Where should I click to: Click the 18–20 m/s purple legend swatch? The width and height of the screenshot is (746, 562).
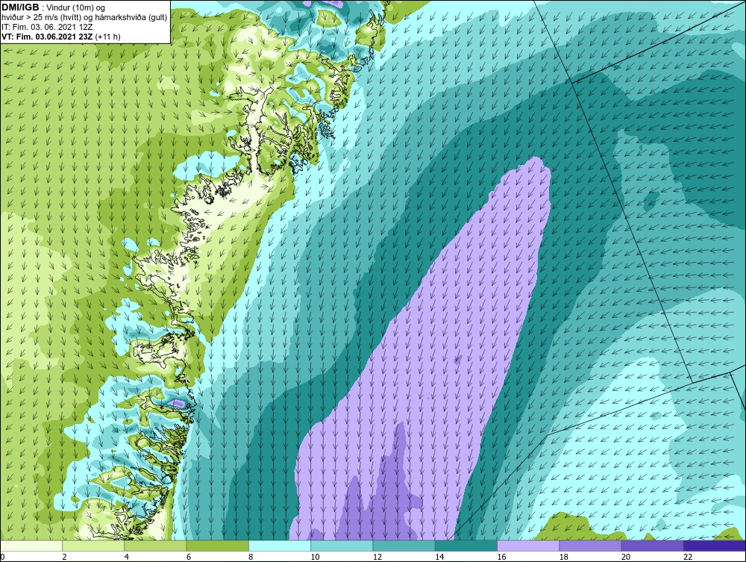click(x=590, y=546)
